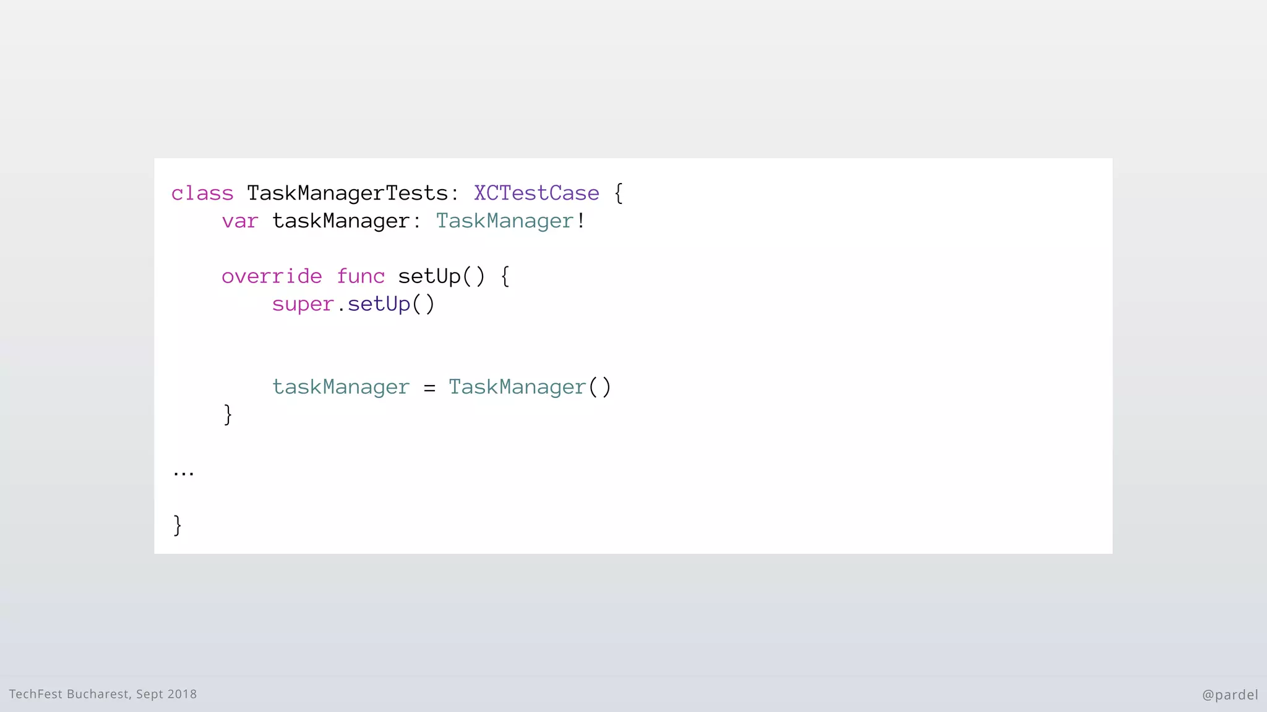Select the 'setUp()' function name after func

click(442, 276)
